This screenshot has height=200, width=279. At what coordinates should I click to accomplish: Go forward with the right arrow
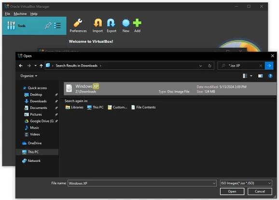click(x=29, y=66)
